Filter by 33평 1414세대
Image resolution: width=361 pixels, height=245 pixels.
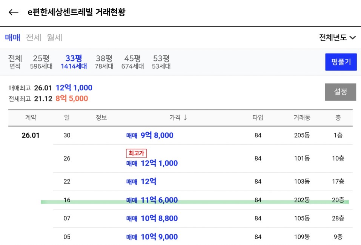[74, 62]
